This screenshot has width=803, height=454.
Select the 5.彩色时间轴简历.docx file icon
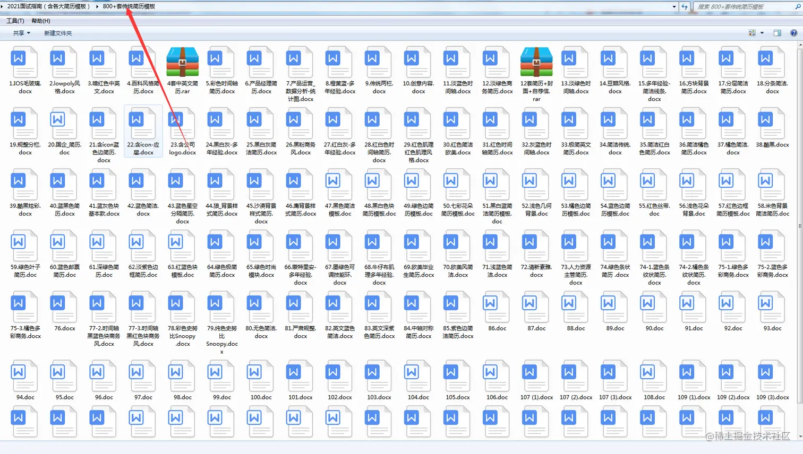pos(221,62)
